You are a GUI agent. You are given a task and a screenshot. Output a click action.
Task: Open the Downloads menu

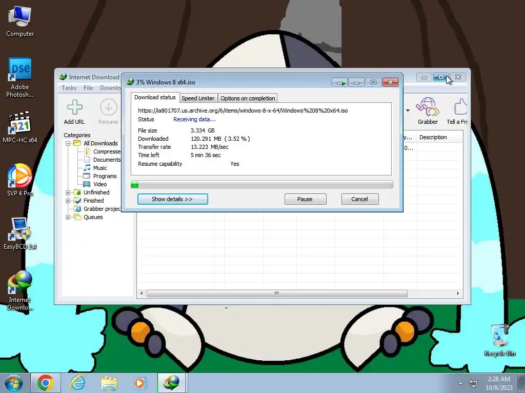click(x=110, y=88)
